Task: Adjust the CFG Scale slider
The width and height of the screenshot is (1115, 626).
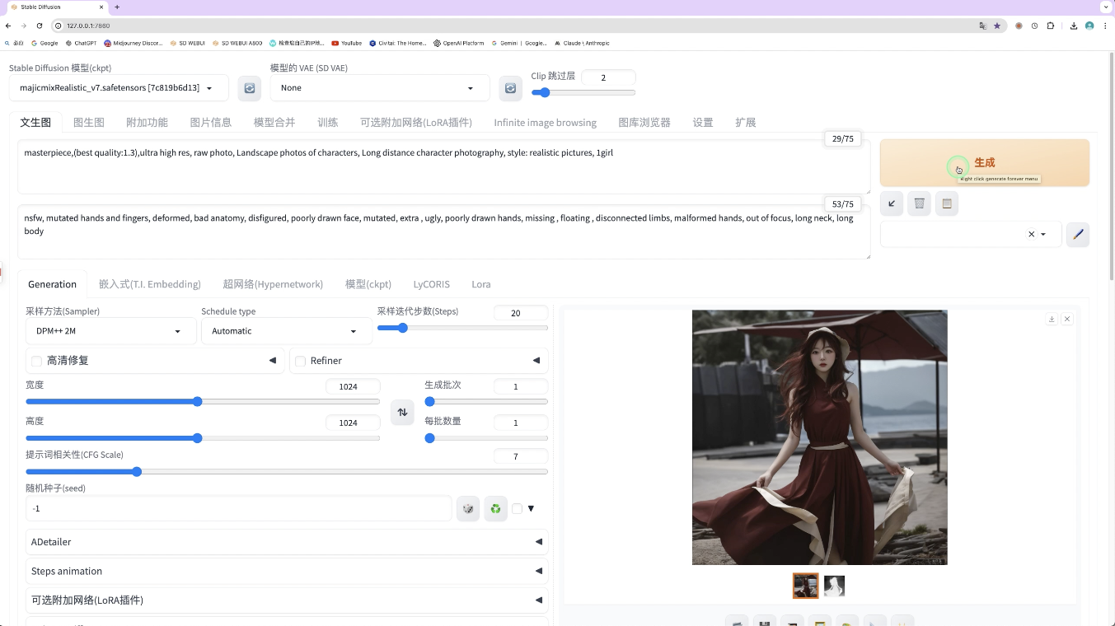Action: point(287,472)
